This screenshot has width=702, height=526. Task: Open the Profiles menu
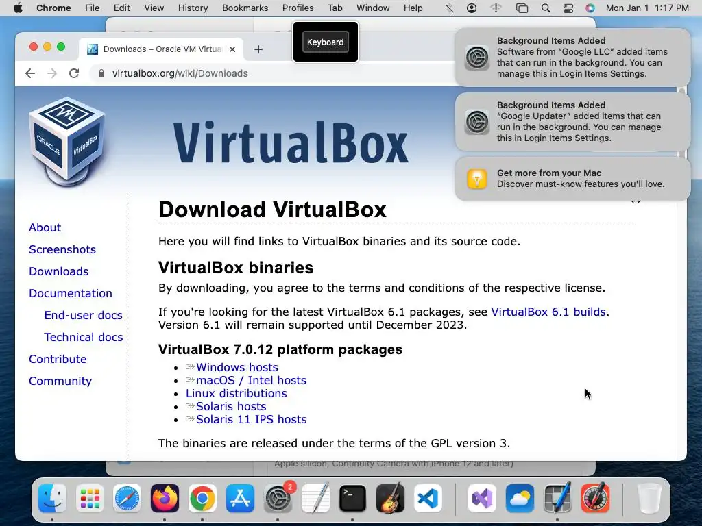[x=298, y=8]
